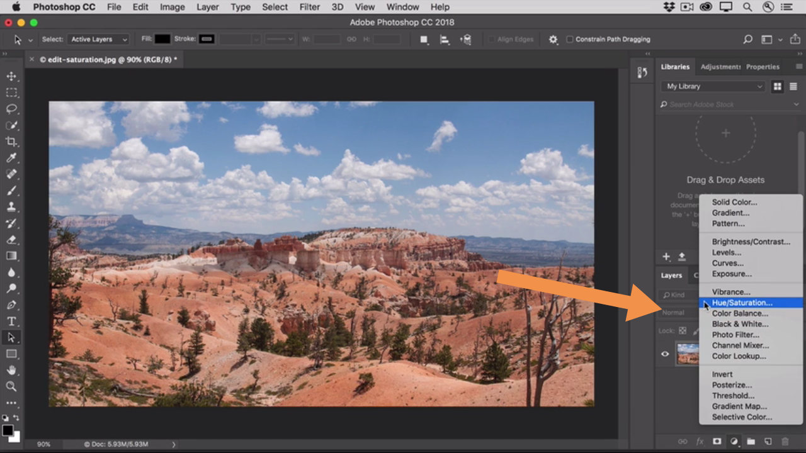Viewport: 806px width, 453px height.
Task: Choose Hue/Saturation... from the menu
Action: click(x=742, y=303)
